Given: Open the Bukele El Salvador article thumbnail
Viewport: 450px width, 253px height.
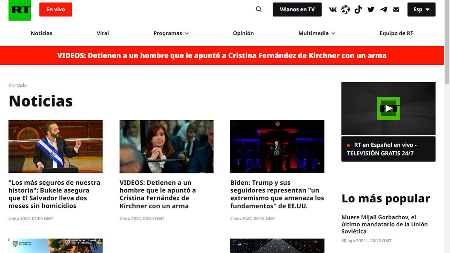Looking at the screenshot, I should click(x=55, y=146).
